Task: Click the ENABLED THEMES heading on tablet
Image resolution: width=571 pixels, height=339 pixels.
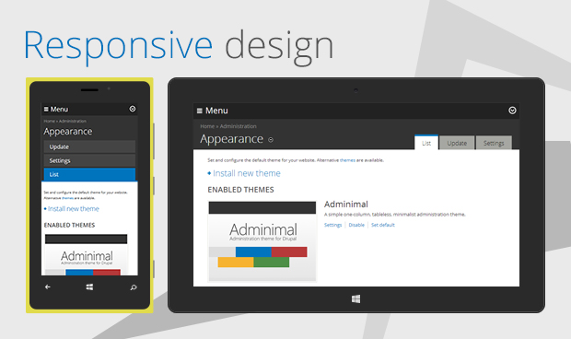Action: pos(240,190)
